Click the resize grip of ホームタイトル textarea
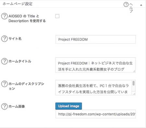146x128 pixels. (134, 71)
